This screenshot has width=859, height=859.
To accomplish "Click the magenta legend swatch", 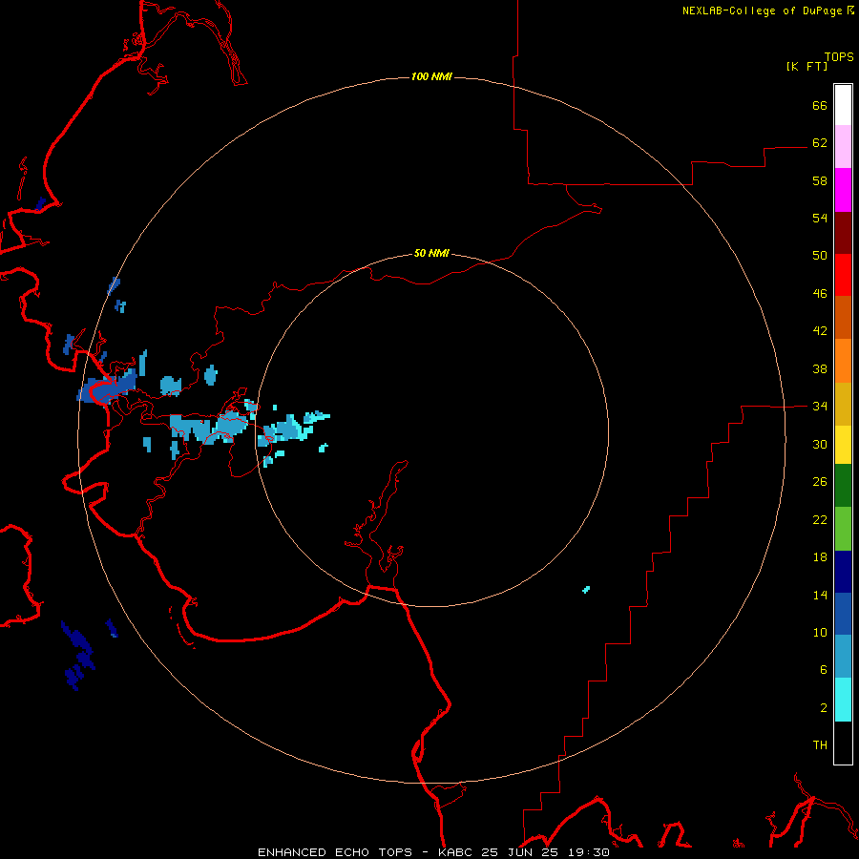I will [843, 190].
